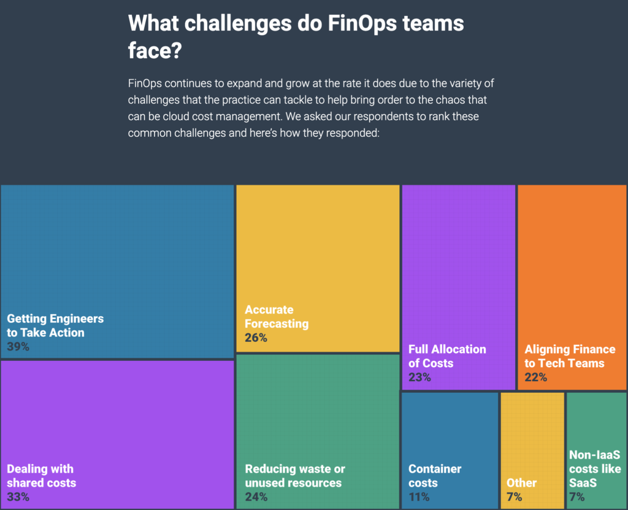Click the Container costs blue tile
The width and height of the screenshot is (628, 510).
click(450, 450)
